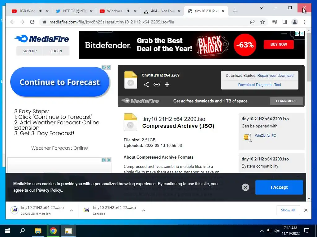317x237 pixels.
Task: Click the browser forward arrow
Action: pos(22,22)
